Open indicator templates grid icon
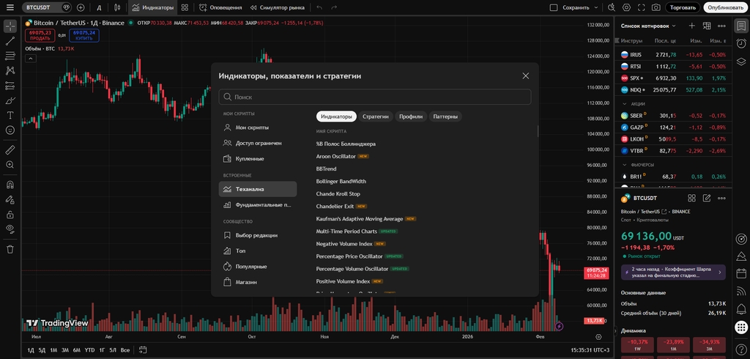Screen dimensions: 750x359 point(185,7)
